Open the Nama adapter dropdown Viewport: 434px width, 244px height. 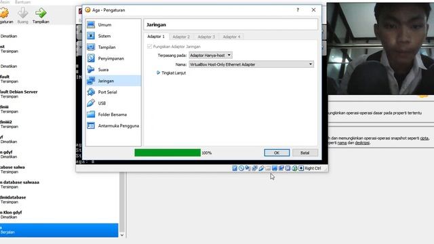coord(252,64)
